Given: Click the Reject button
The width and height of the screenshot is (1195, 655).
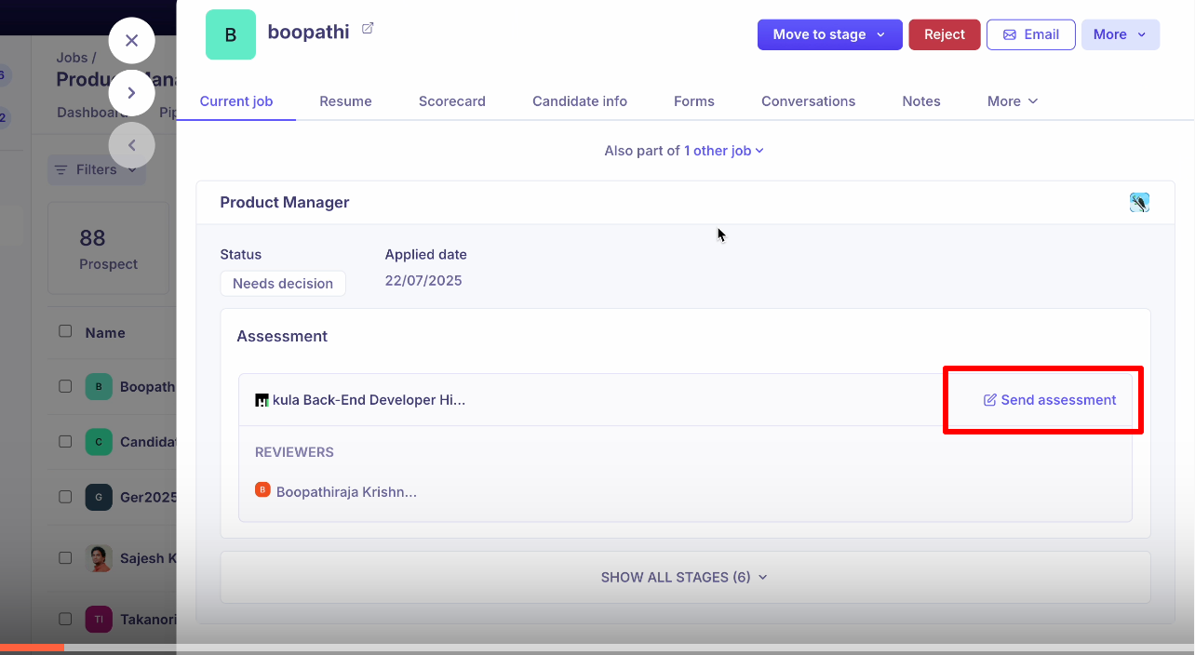Looking at the screenshot, I should (x=945, y=34).
